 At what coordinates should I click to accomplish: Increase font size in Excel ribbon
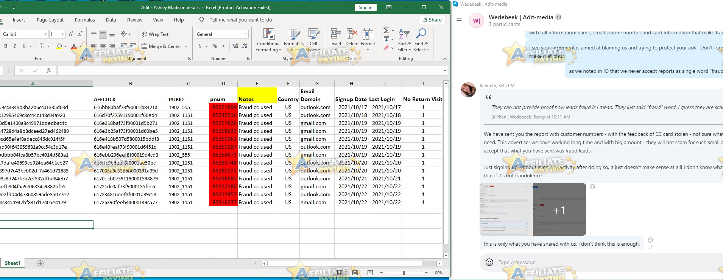pyautogui.click(x=71, y=34)
